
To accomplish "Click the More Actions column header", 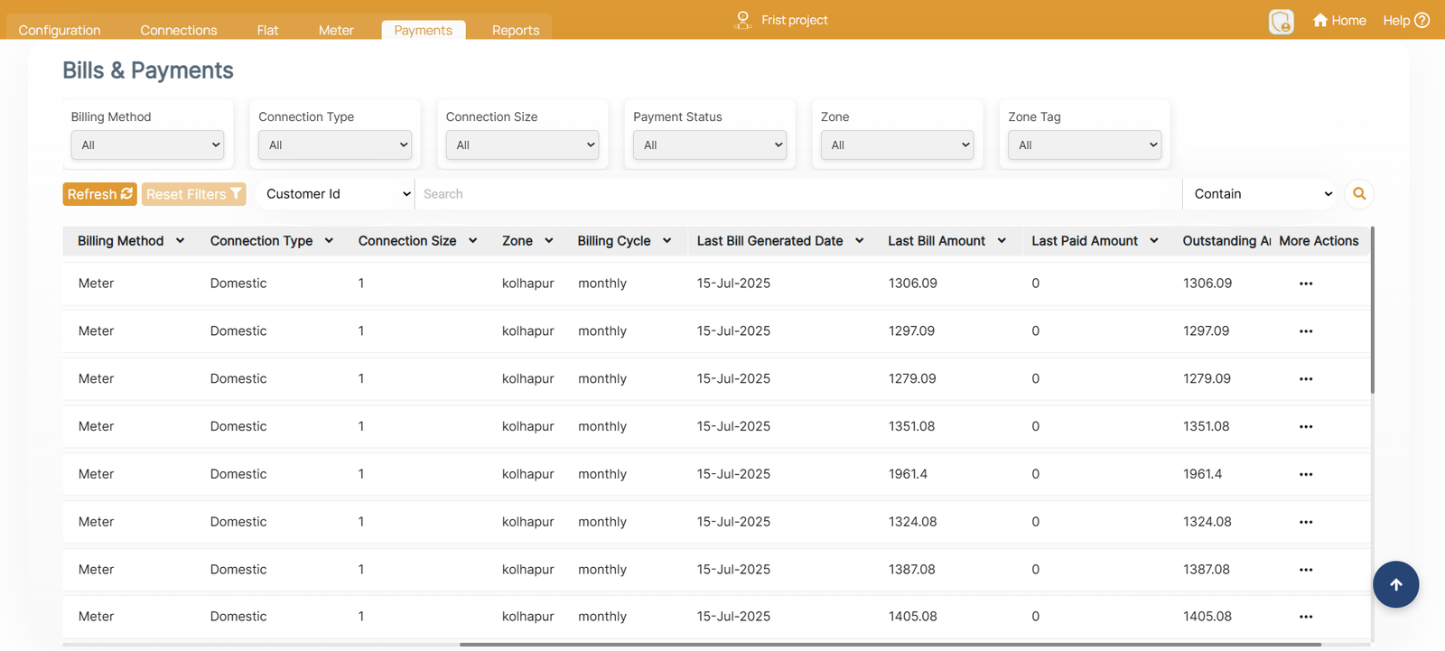I will [1319, 241].
